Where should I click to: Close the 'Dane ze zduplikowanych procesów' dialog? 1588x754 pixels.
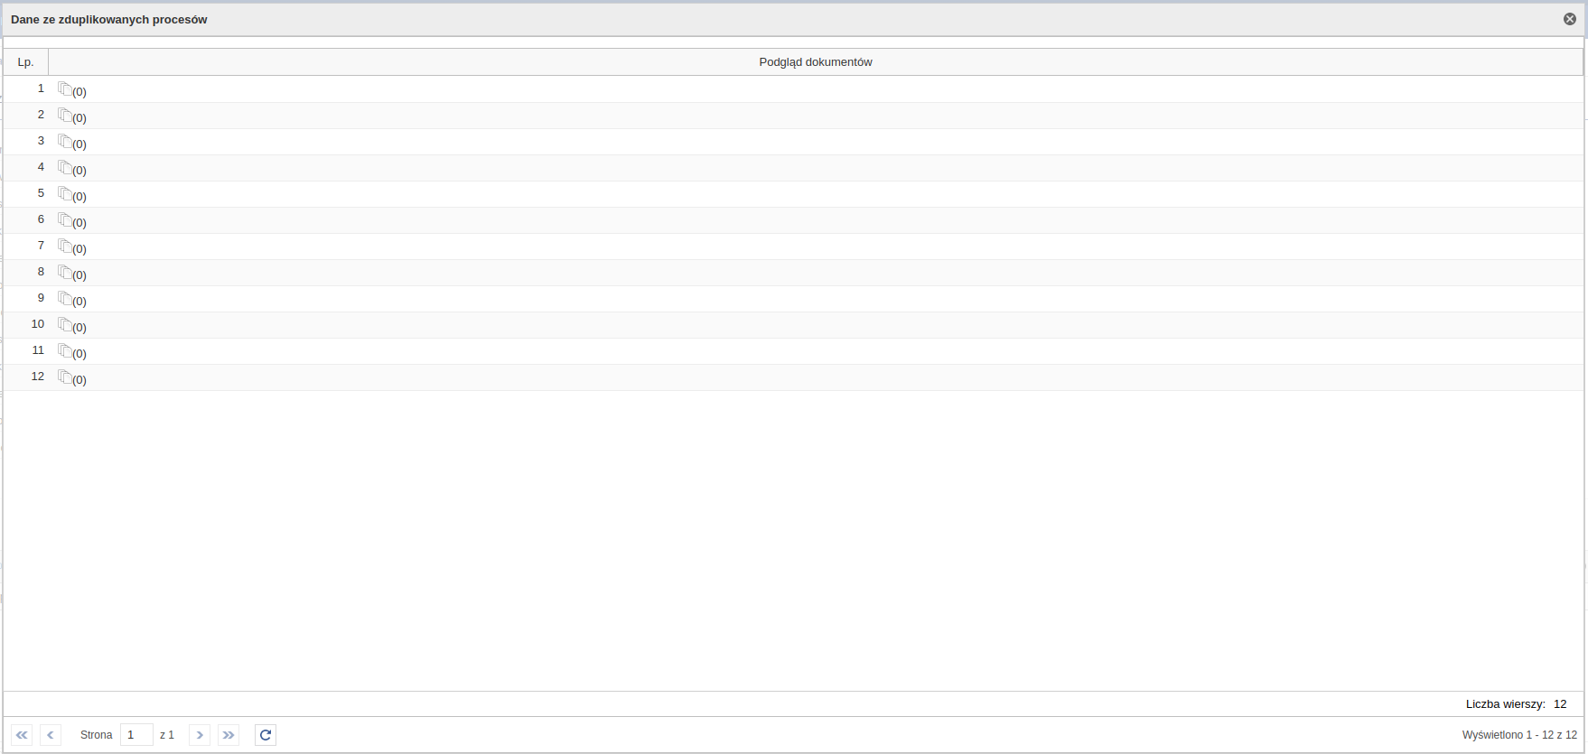click(1570, 19)
